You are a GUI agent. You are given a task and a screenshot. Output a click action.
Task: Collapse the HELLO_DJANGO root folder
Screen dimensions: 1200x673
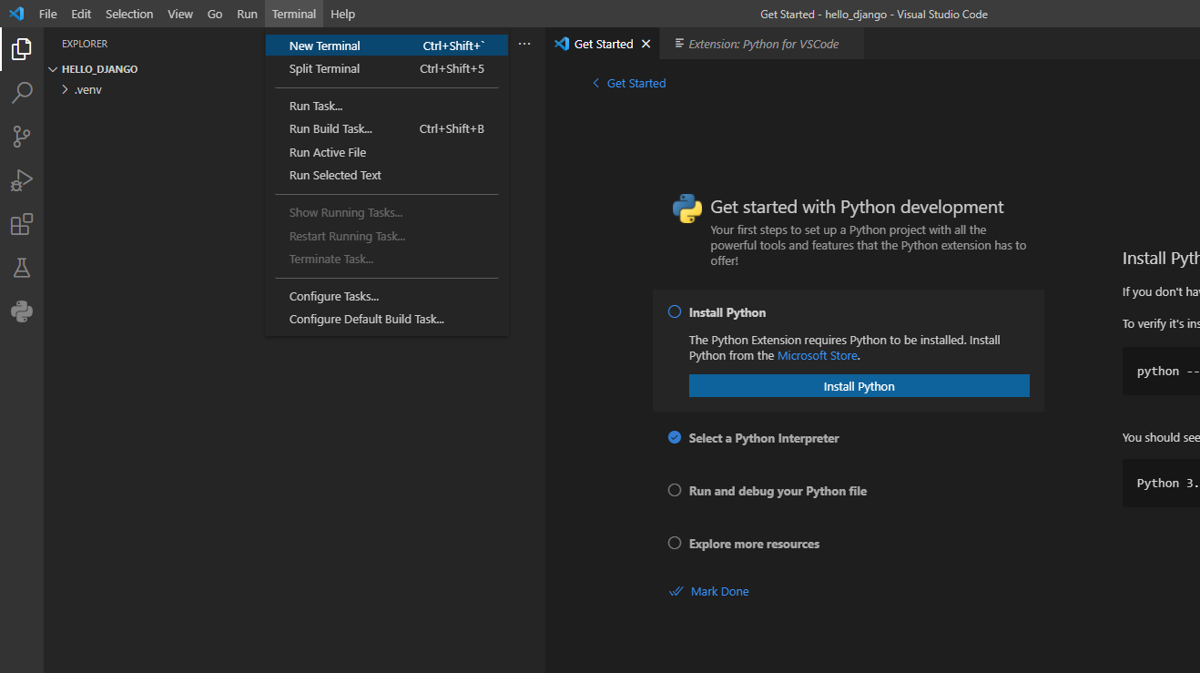tap(53, 69)
